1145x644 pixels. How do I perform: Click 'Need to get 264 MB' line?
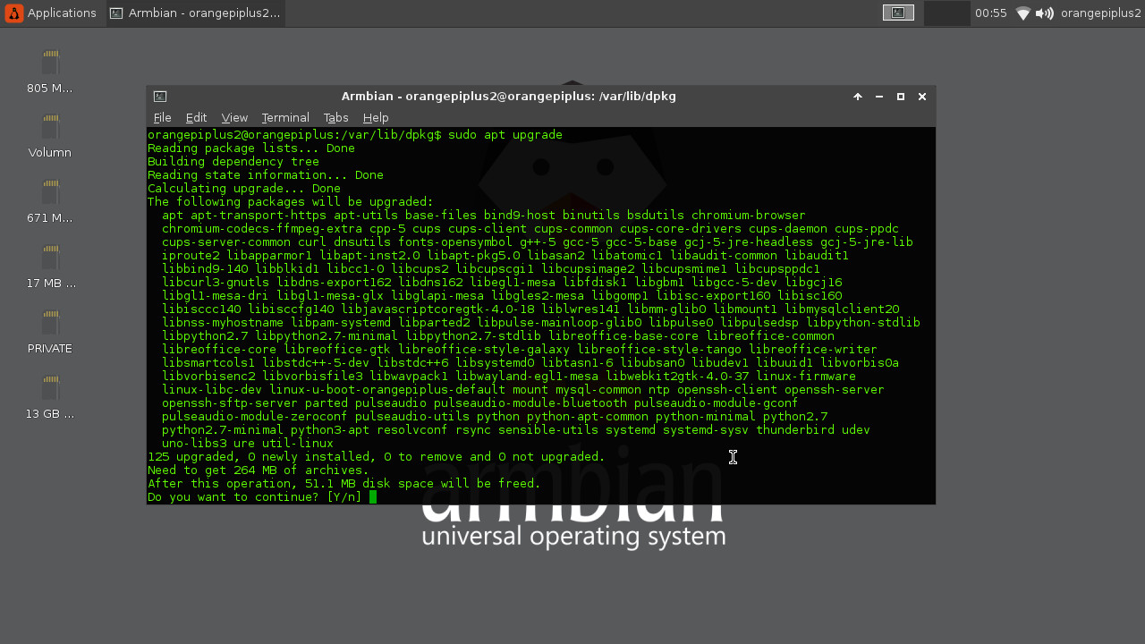pos(259,470)
